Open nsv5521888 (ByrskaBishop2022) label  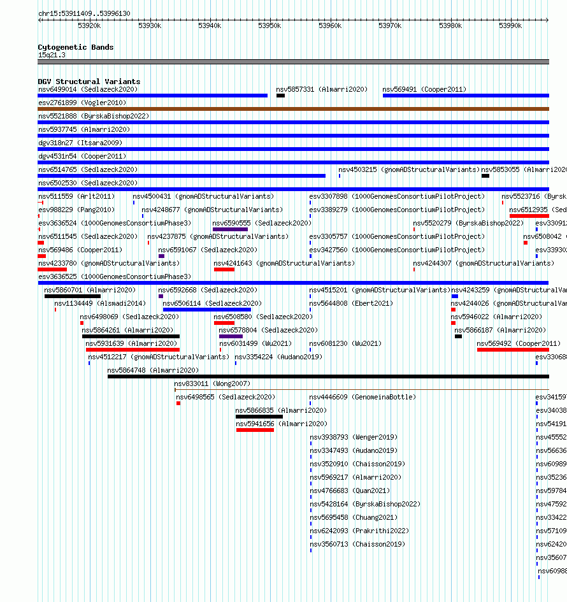pyautogui.click(x=94, y=117)
